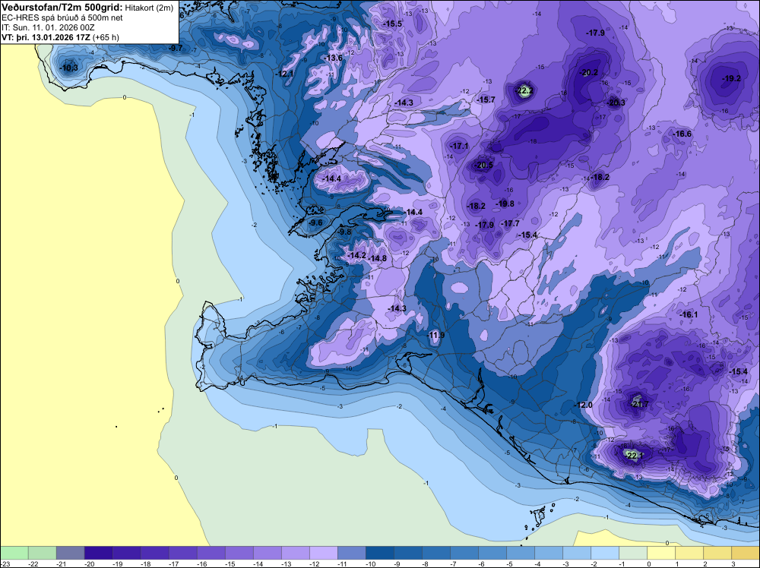760x568 pixels.
Task: Click the -9.8 temperature label
Action: (x=344, y=232)
